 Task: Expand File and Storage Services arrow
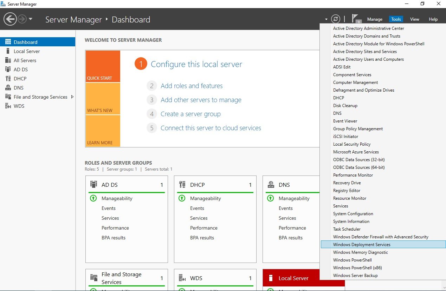[72, 97]
